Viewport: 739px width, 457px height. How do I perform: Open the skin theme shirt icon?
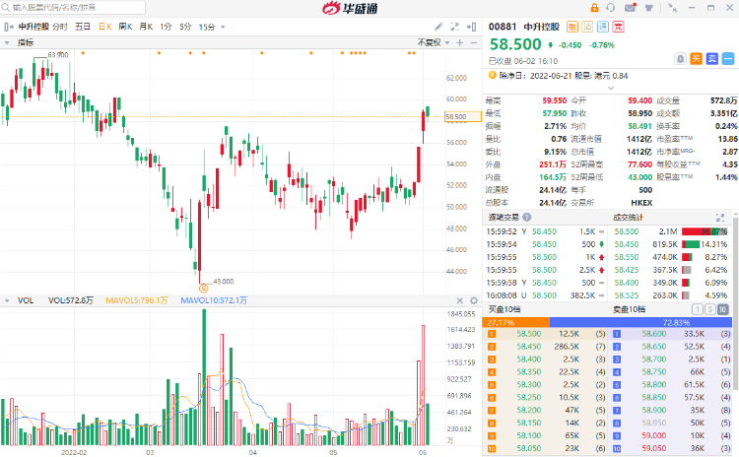pyautogui.click(x=647, y=9)
